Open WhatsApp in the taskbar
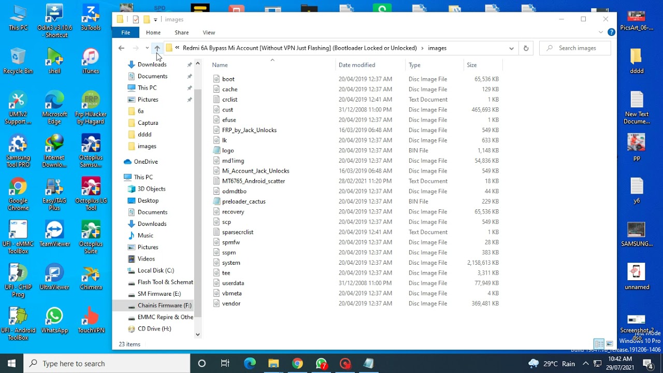663x373 pixels. tap(321, 363)
